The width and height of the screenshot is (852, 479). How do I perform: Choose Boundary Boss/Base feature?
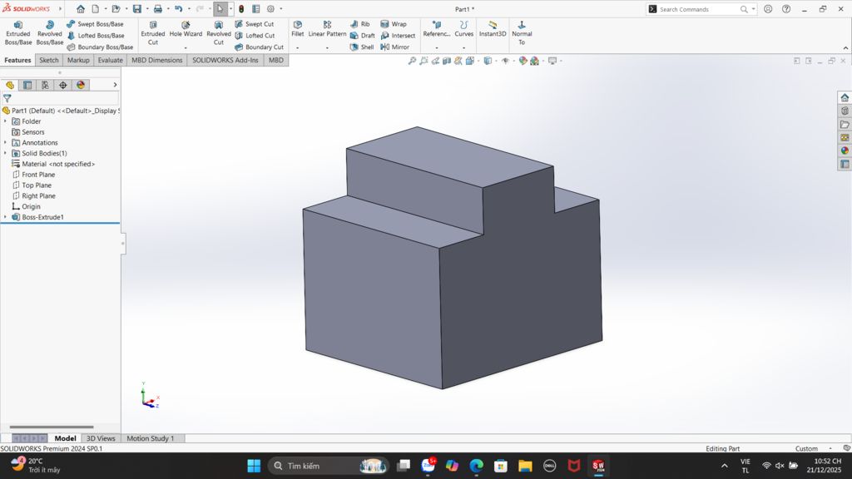pos(100,47)
